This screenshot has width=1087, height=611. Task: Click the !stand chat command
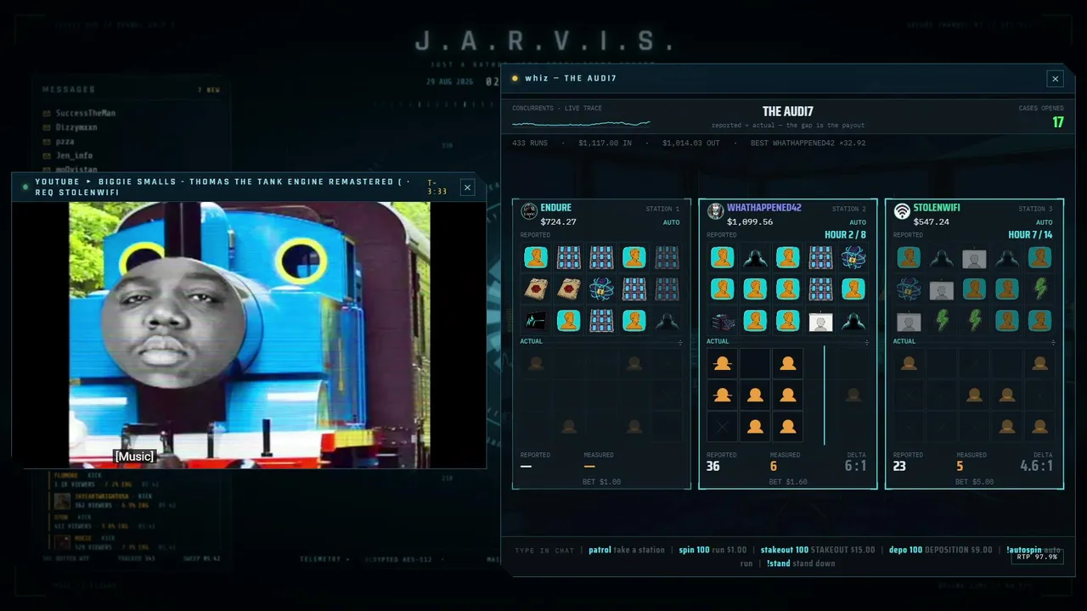click(779, 563)
